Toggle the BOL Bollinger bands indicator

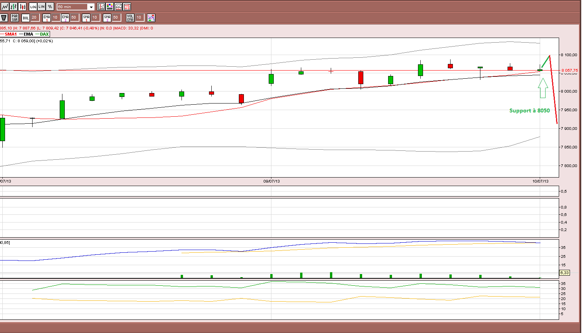(x=26, y=17)
